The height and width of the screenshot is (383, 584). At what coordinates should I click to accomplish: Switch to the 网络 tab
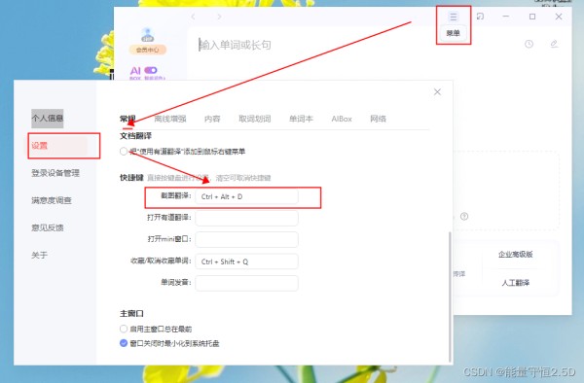[378, 119]
